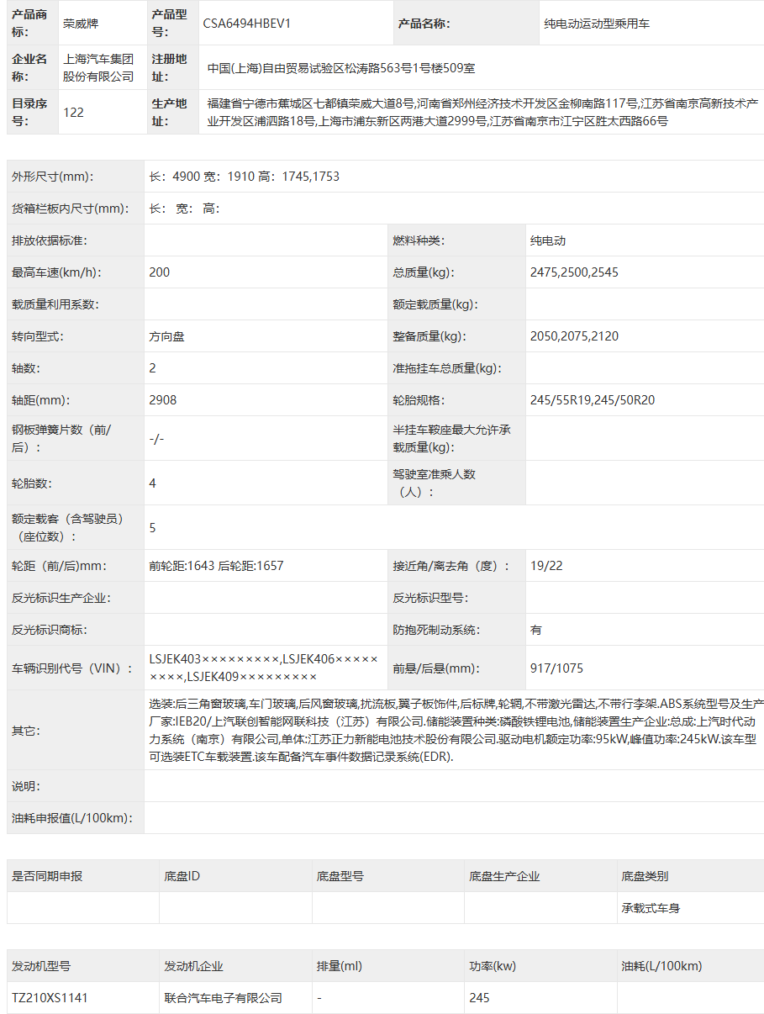This screenshot has width=764, height=1014.
Task: Click the 轴距(mm) label
Action: (x=40, y=400)
